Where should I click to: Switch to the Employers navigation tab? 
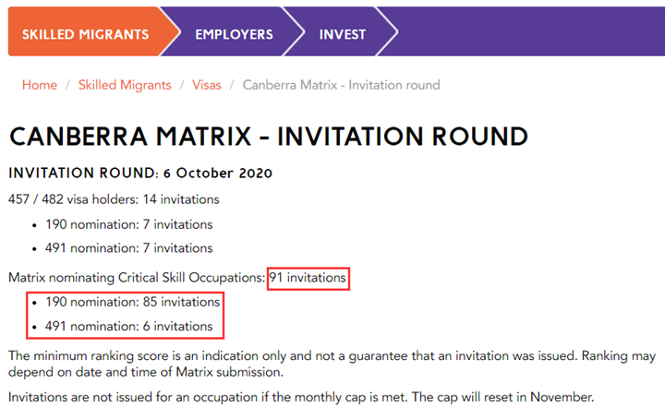234,34
